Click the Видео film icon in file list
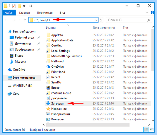Viewport: 157px width, 135px height. (x=48, y=88)
